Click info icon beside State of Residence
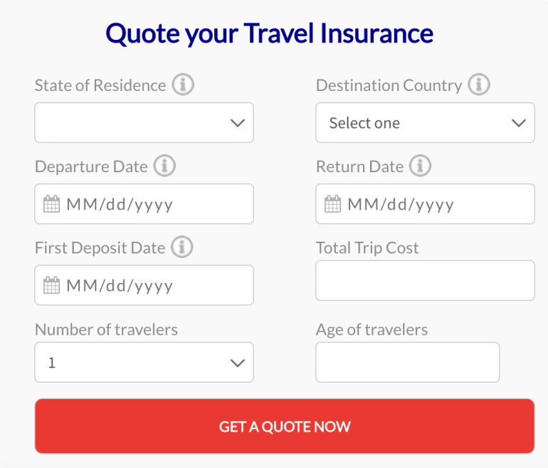The image size is (548, 468). [183, 85]
